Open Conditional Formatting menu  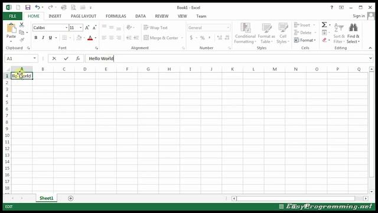tap(246, 33)
